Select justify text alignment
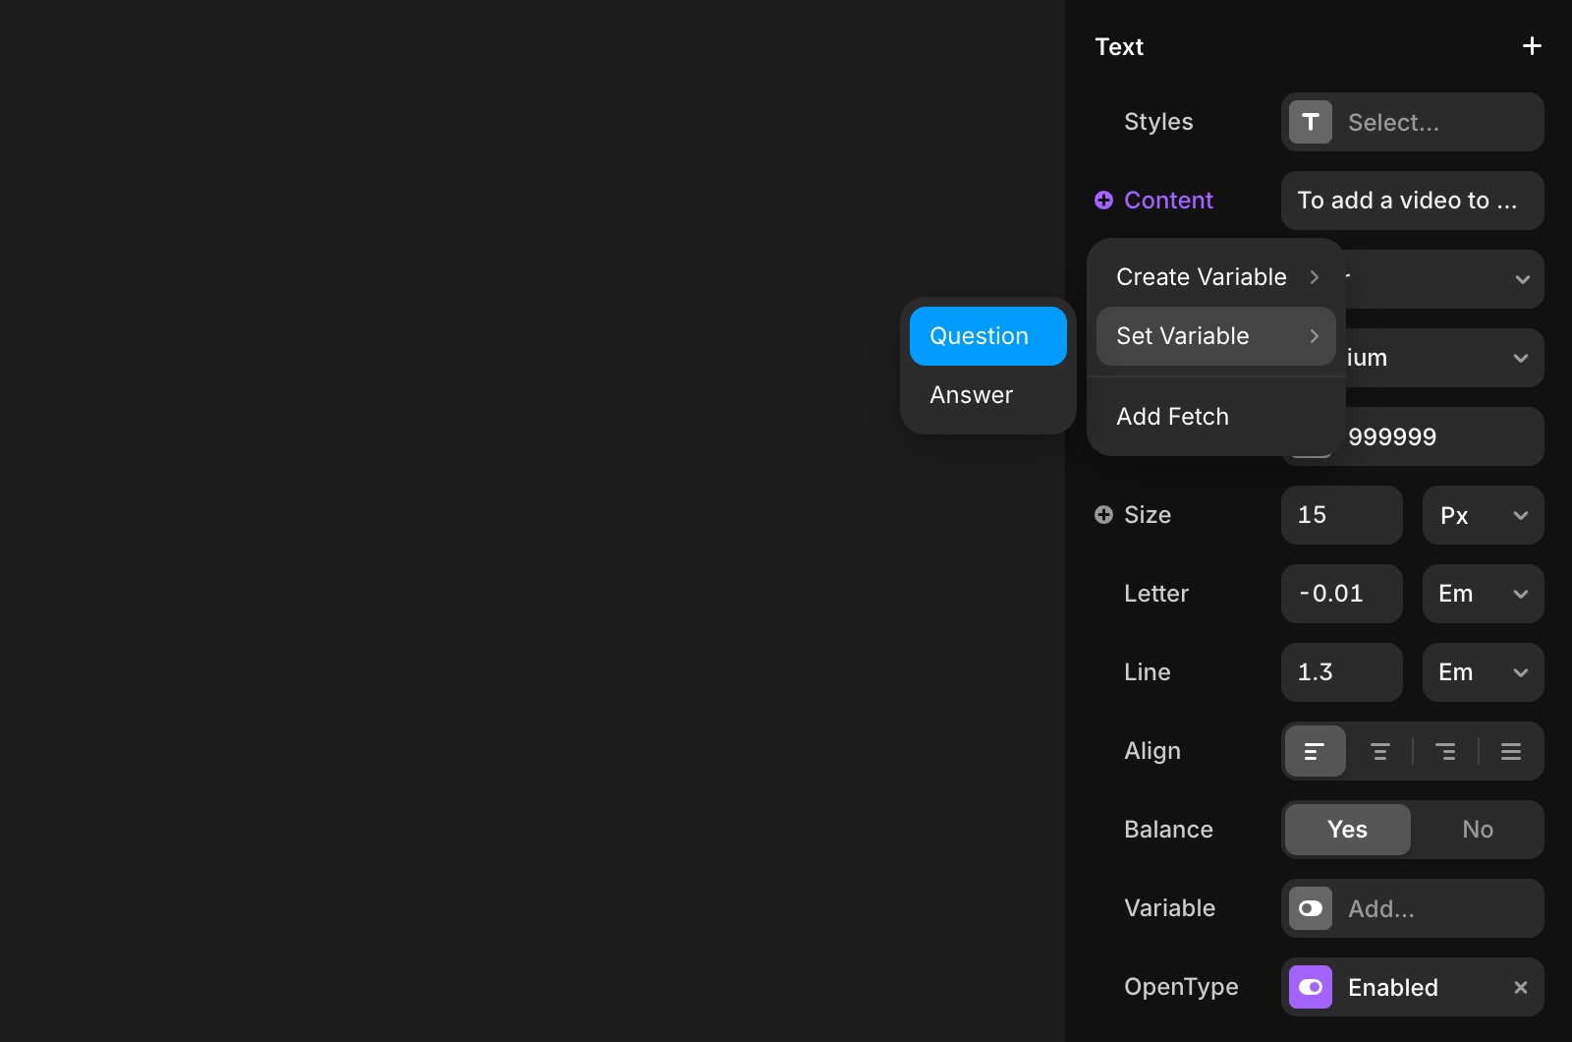 coord(1511,751)
